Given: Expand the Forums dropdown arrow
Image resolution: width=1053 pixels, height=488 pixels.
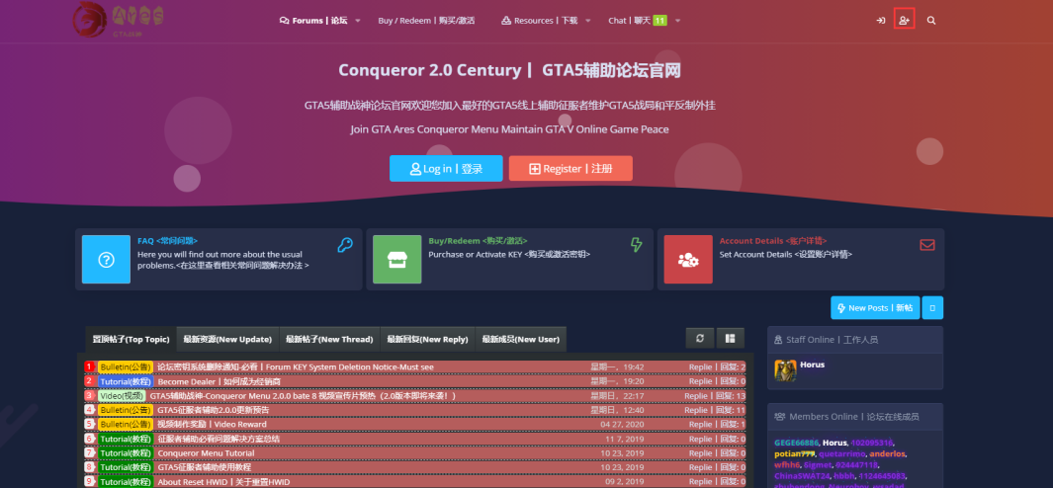Looking at the screenshot, I should 357,21.
